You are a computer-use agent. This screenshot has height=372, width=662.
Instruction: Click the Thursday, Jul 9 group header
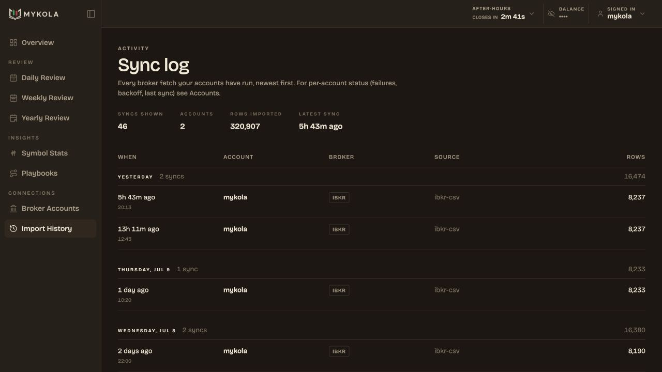point(144,270)
